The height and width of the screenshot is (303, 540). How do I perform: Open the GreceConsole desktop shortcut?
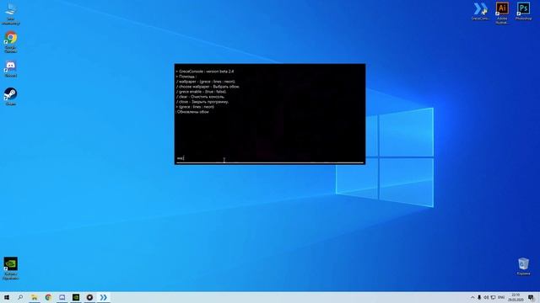[x=480, y=11]
